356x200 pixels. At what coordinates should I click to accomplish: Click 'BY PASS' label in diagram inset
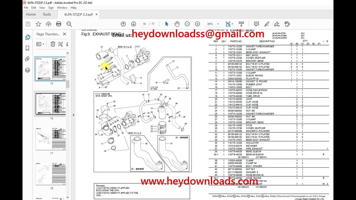154,89
